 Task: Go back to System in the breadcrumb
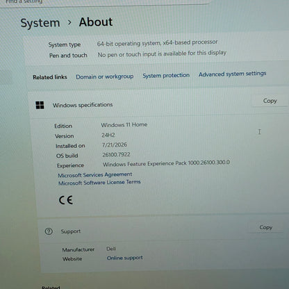tap(40, 23)
